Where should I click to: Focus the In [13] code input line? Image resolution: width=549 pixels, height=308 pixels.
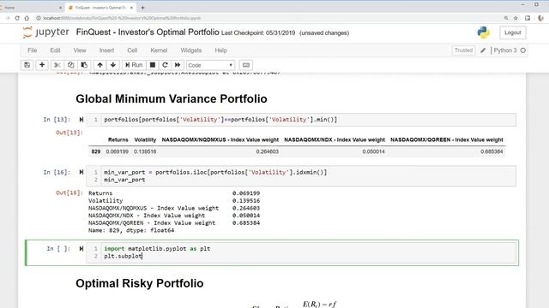pos(309,120)
